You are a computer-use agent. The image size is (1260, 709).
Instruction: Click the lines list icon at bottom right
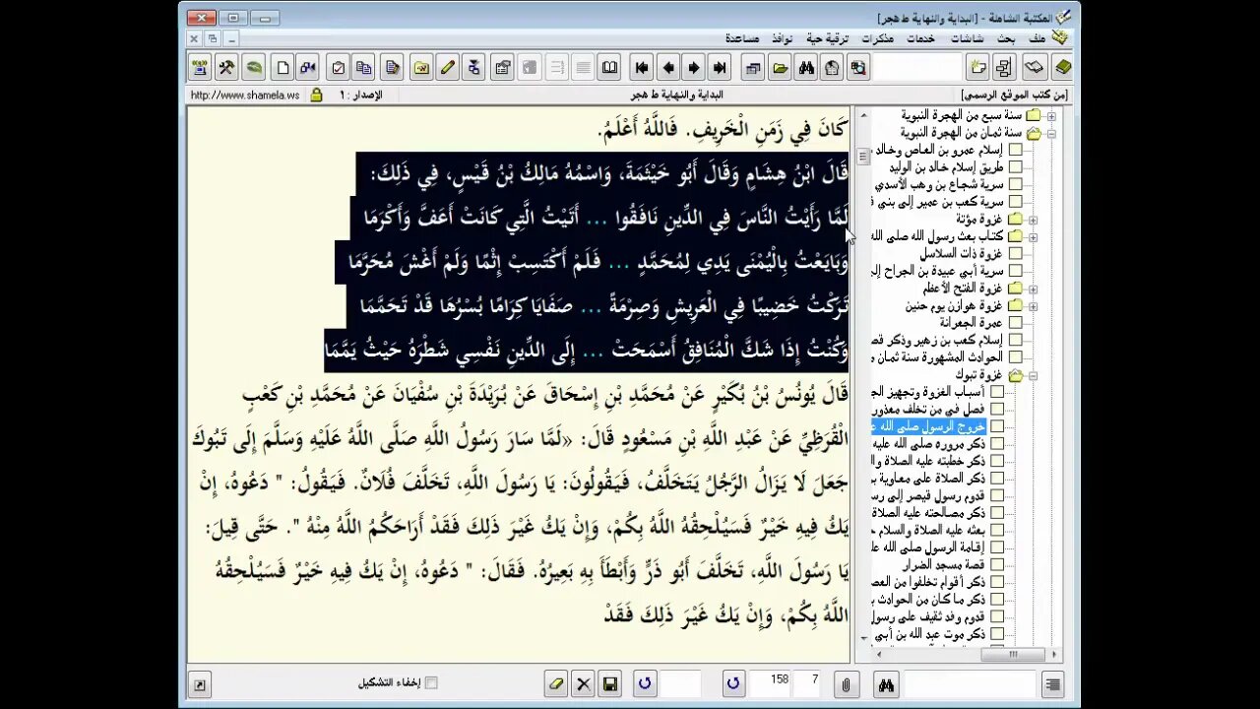(1053, 684)
